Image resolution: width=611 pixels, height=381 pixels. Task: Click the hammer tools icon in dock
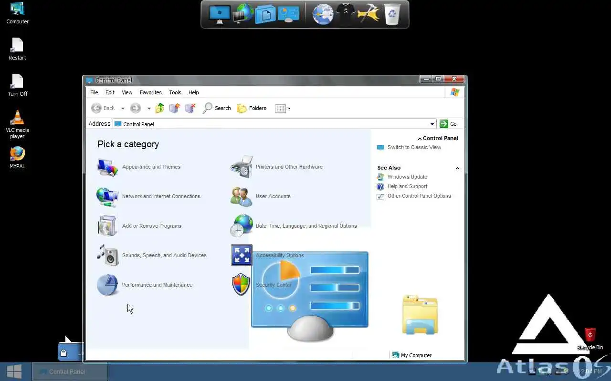pos(368,14)
